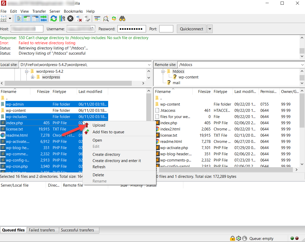Open the View menu
305x242 pixels.
click(x=24, y=11)
